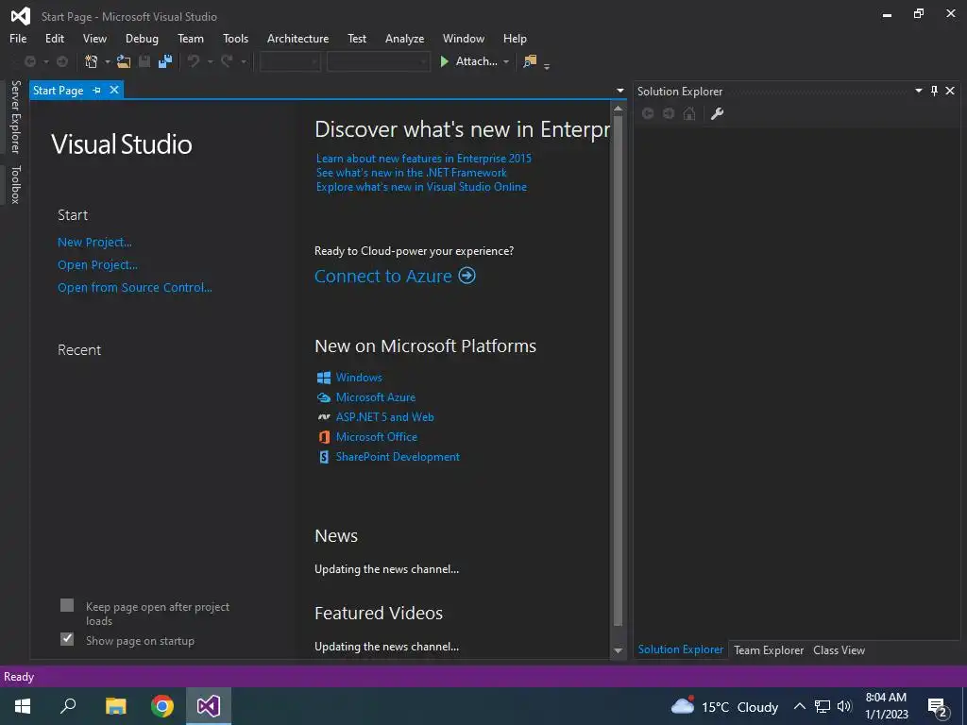Click Learn about new features in Enterprise 2015
The height and width of the screenshot is (725, 967).
coord(424,159)
